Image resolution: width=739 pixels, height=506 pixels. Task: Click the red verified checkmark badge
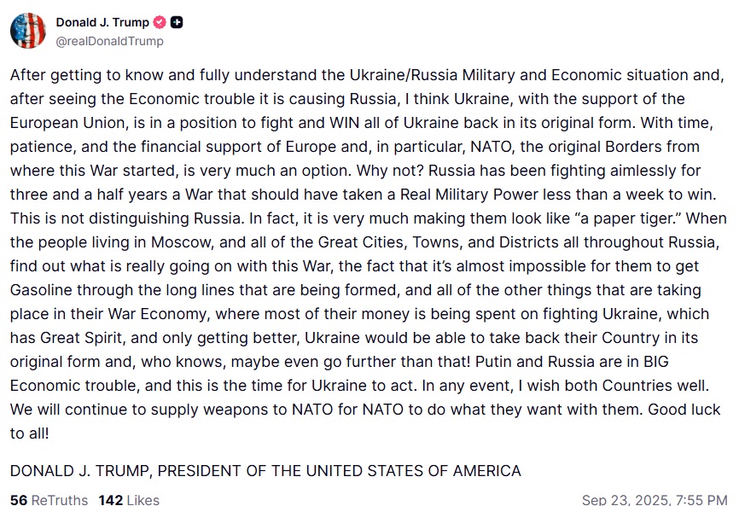pos(160,22)
